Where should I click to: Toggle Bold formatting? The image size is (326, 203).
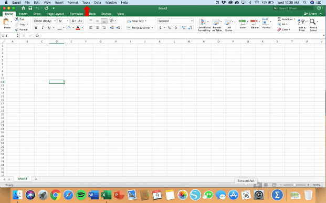coord(36,28)
